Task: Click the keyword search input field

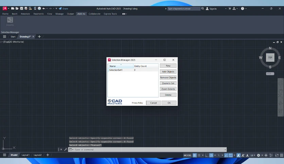Action: tap(183, 8)
